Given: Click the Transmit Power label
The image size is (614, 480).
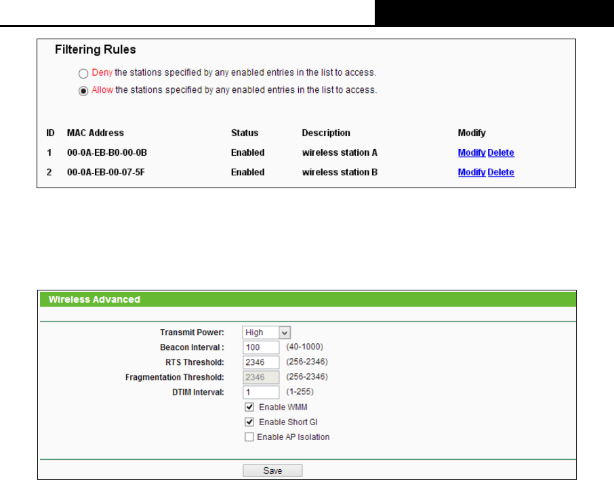Looking at the screenshot, I should [x=192, y=332].
